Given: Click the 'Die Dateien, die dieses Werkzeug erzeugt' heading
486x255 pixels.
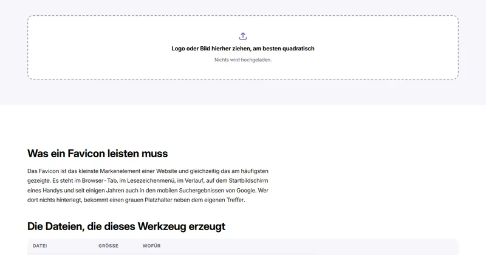Looking at the screenshot, I should point(126,226).
